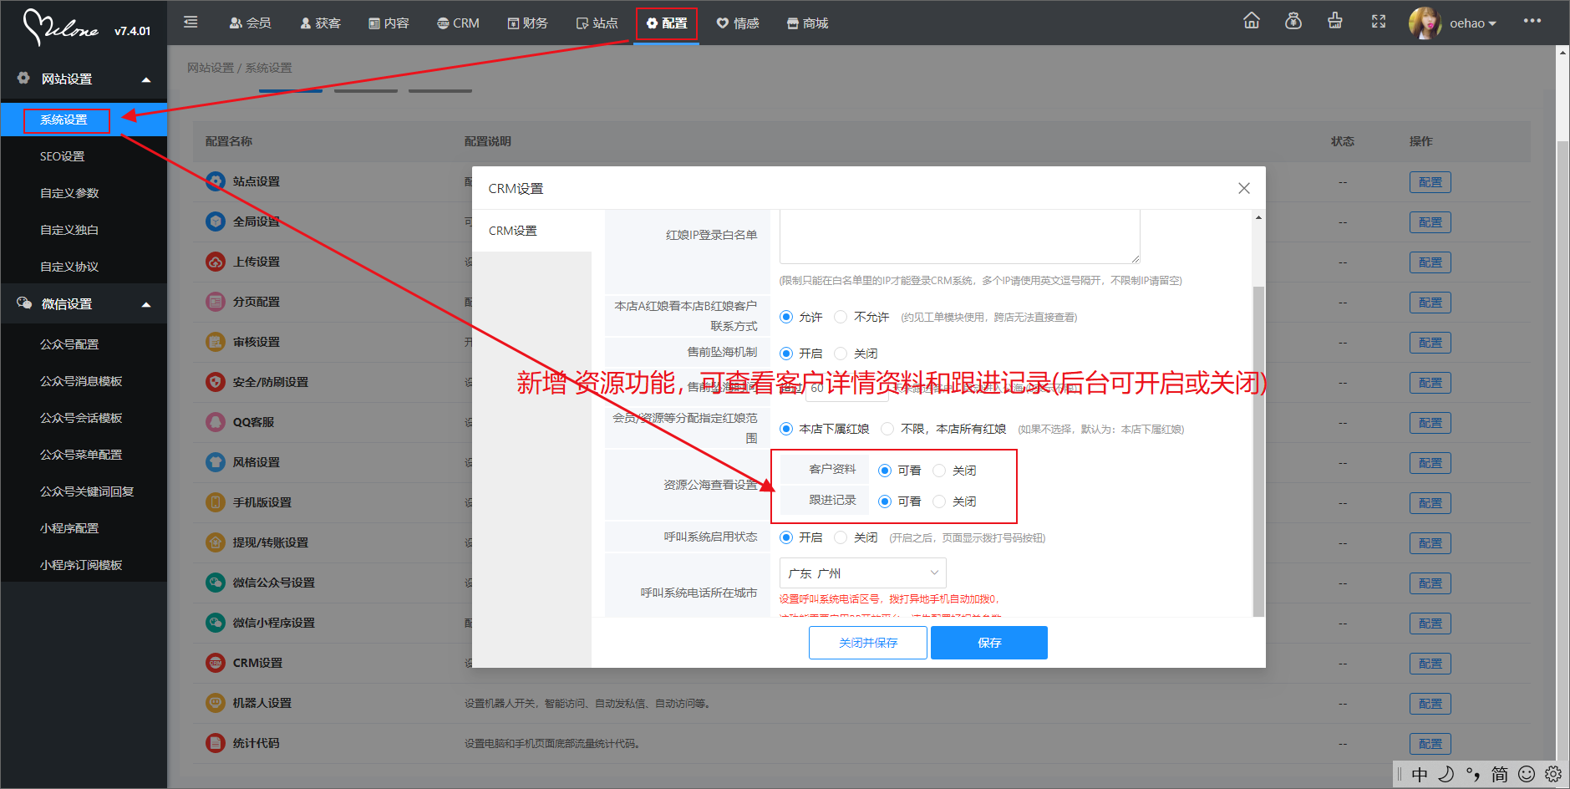Click the 微信小程序设置 row icon
Viewport: 1570px width, 789px height.
click(216, 623)
